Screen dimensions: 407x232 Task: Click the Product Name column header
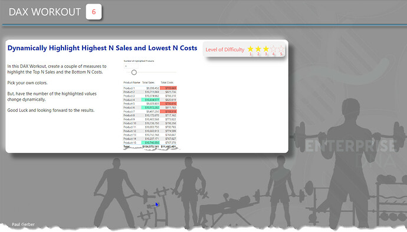132,82
